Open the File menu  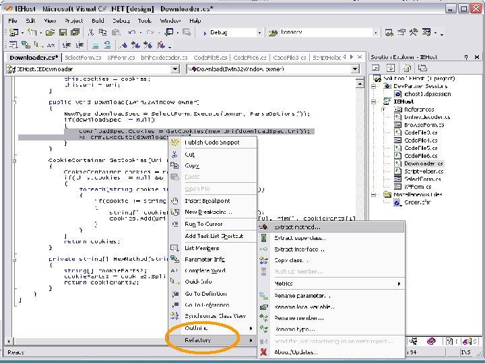coord(13,21)
